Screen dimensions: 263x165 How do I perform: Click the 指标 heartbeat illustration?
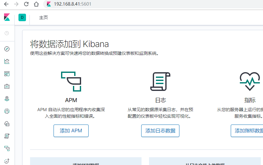pyautogui.click(x=250, y=82)
